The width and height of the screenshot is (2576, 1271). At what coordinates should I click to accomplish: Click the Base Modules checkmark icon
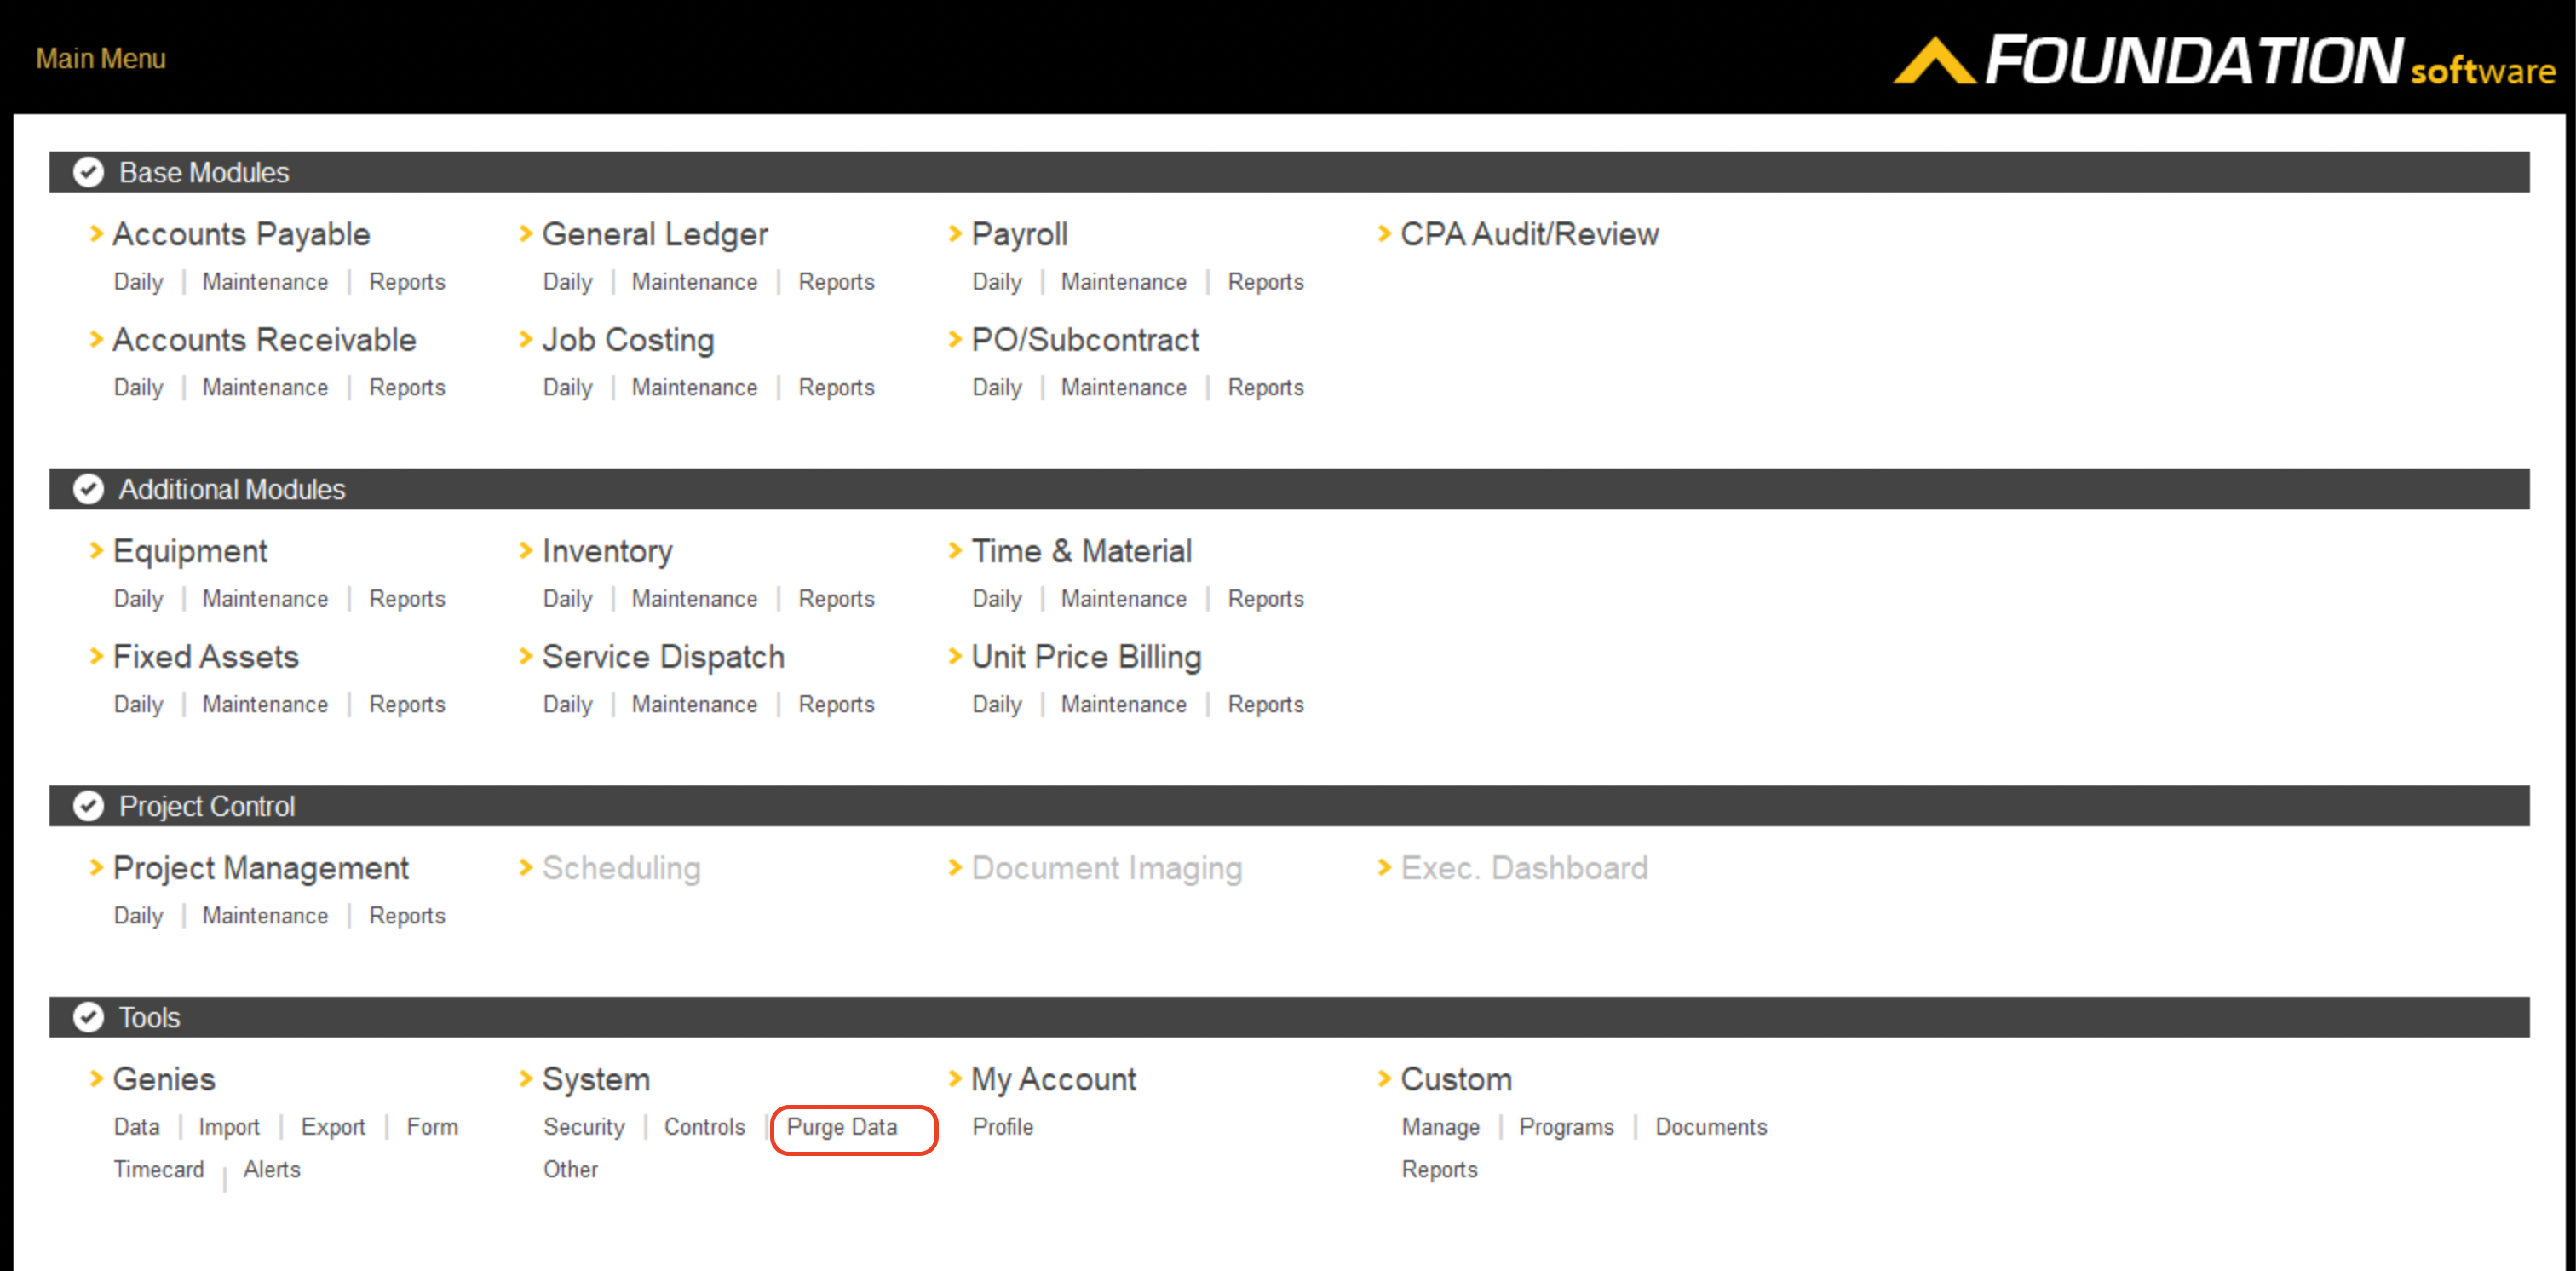tap(88, 172)
